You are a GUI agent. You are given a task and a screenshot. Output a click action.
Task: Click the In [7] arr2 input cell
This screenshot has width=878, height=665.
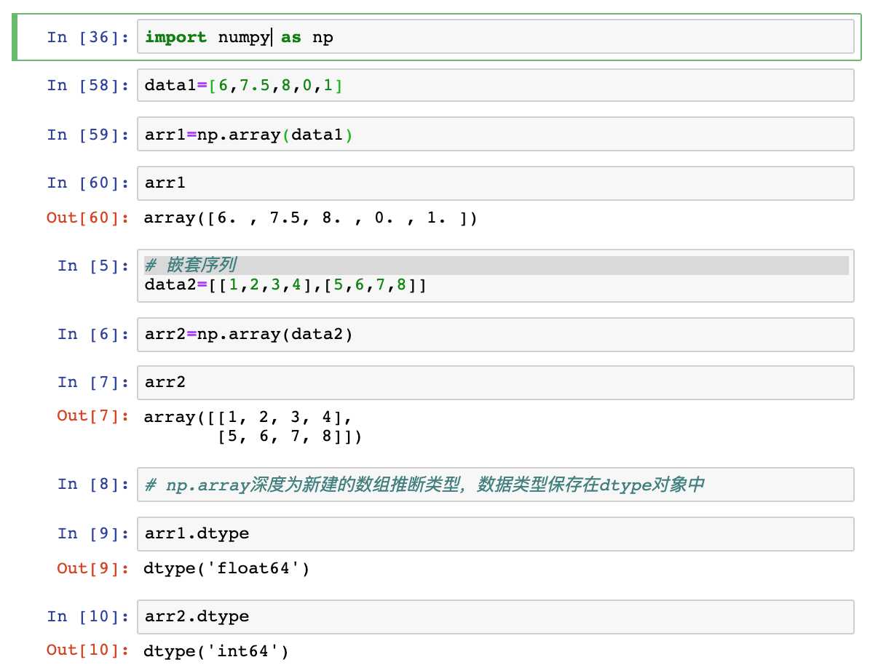pyautogui.click(x=495, y=383)
